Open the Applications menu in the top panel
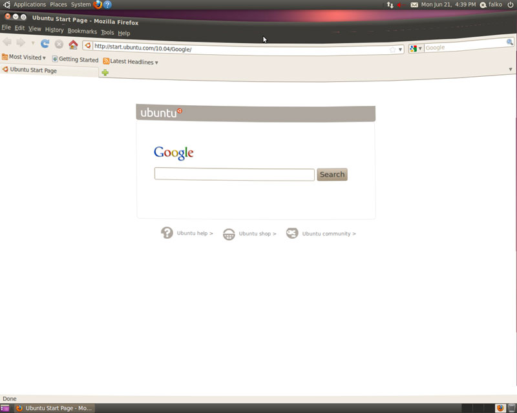This screenshot has width=517, height=413. click(x=30, y=5)
